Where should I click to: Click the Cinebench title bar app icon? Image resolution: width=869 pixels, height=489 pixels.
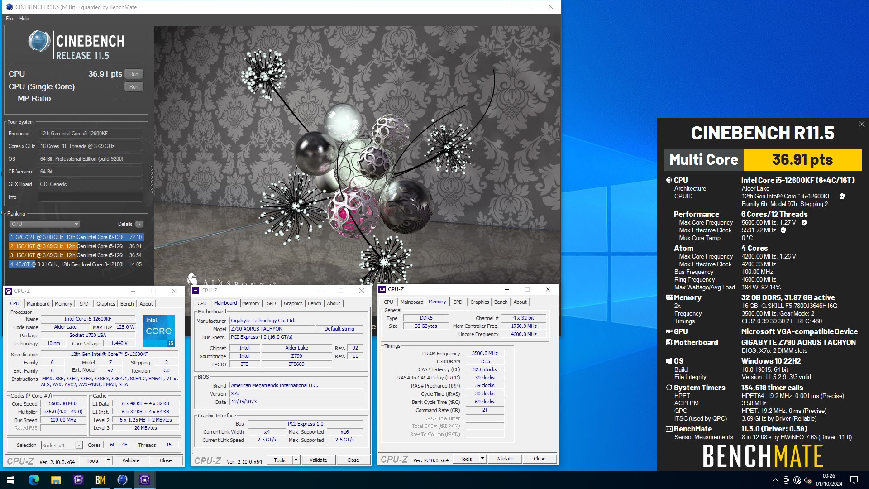point(10,7)
